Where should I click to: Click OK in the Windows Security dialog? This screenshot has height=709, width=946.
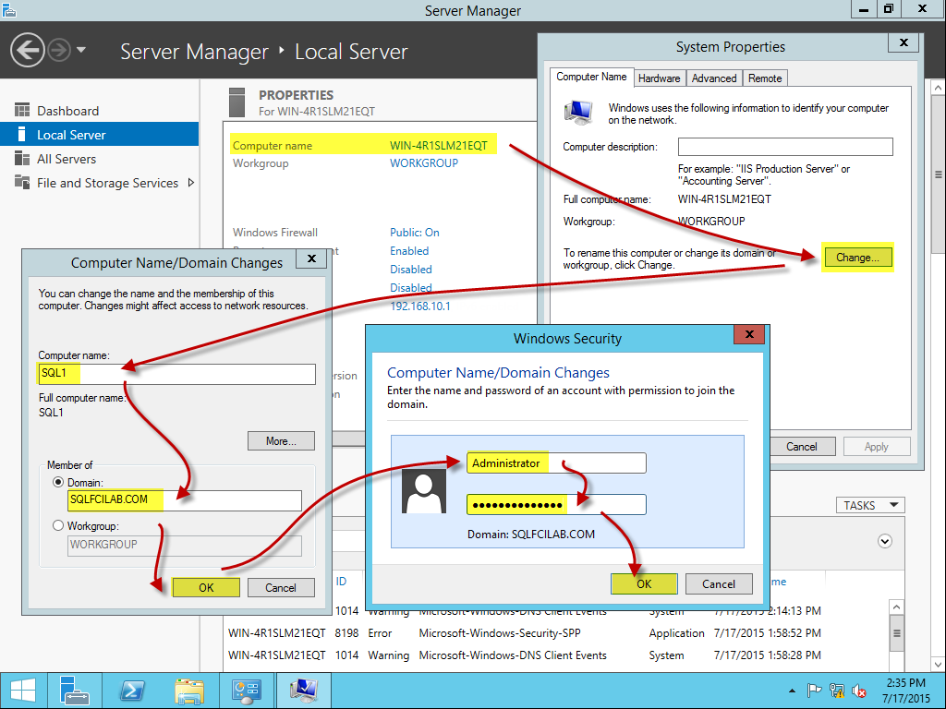(644, 583)
